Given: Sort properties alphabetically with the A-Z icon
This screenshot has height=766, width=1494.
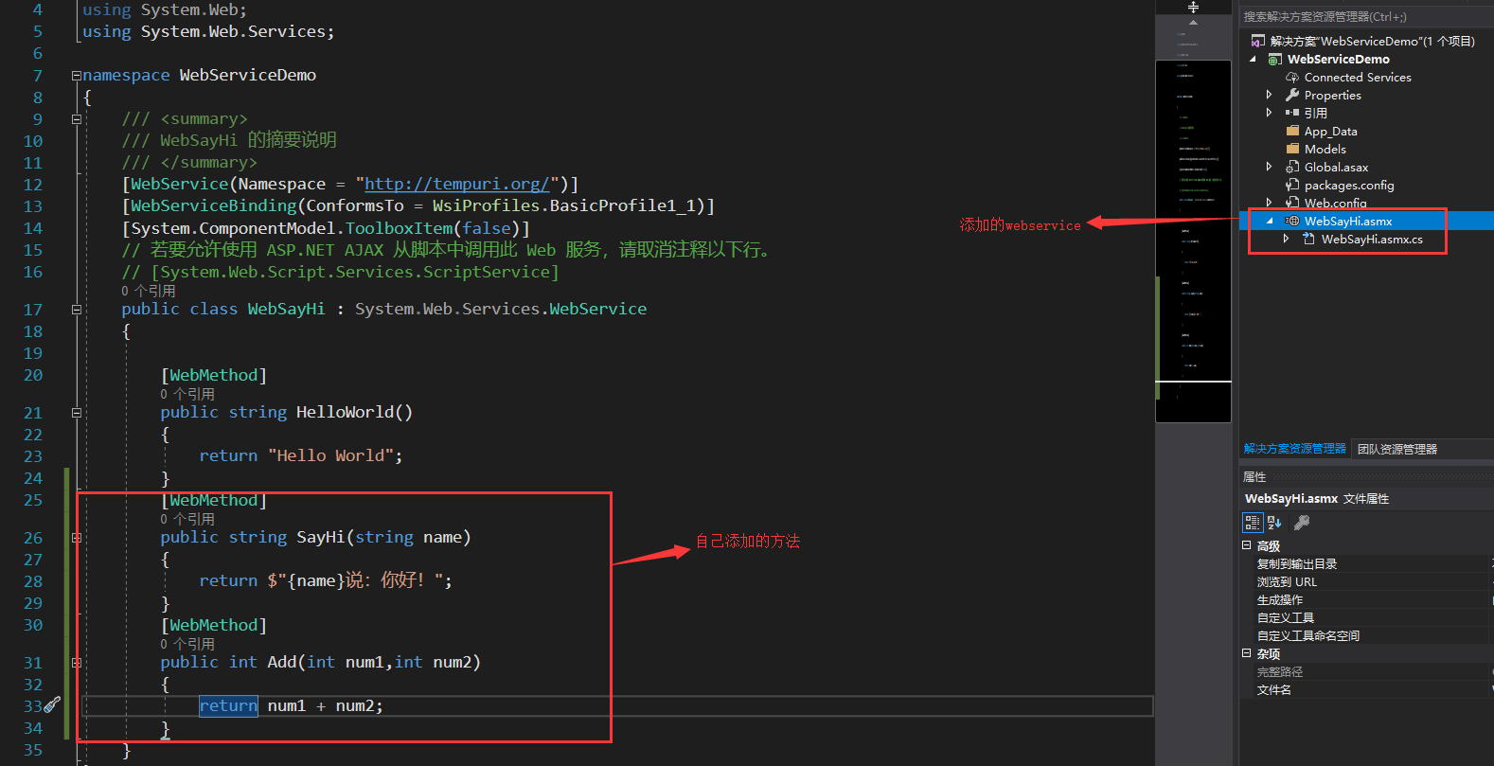Looking at the screenshot, I should pos(1274,523).
